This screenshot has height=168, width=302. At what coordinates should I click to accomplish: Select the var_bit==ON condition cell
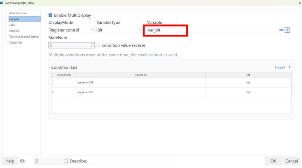coord(141,93)
